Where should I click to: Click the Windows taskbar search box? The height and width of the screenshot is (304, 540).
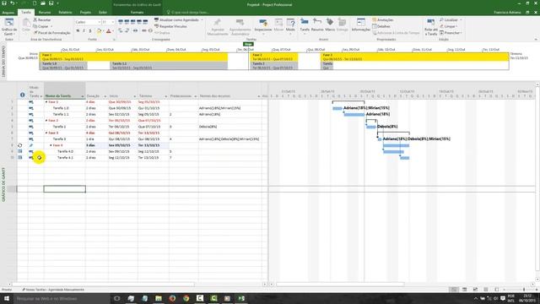(x=62, y=298)
